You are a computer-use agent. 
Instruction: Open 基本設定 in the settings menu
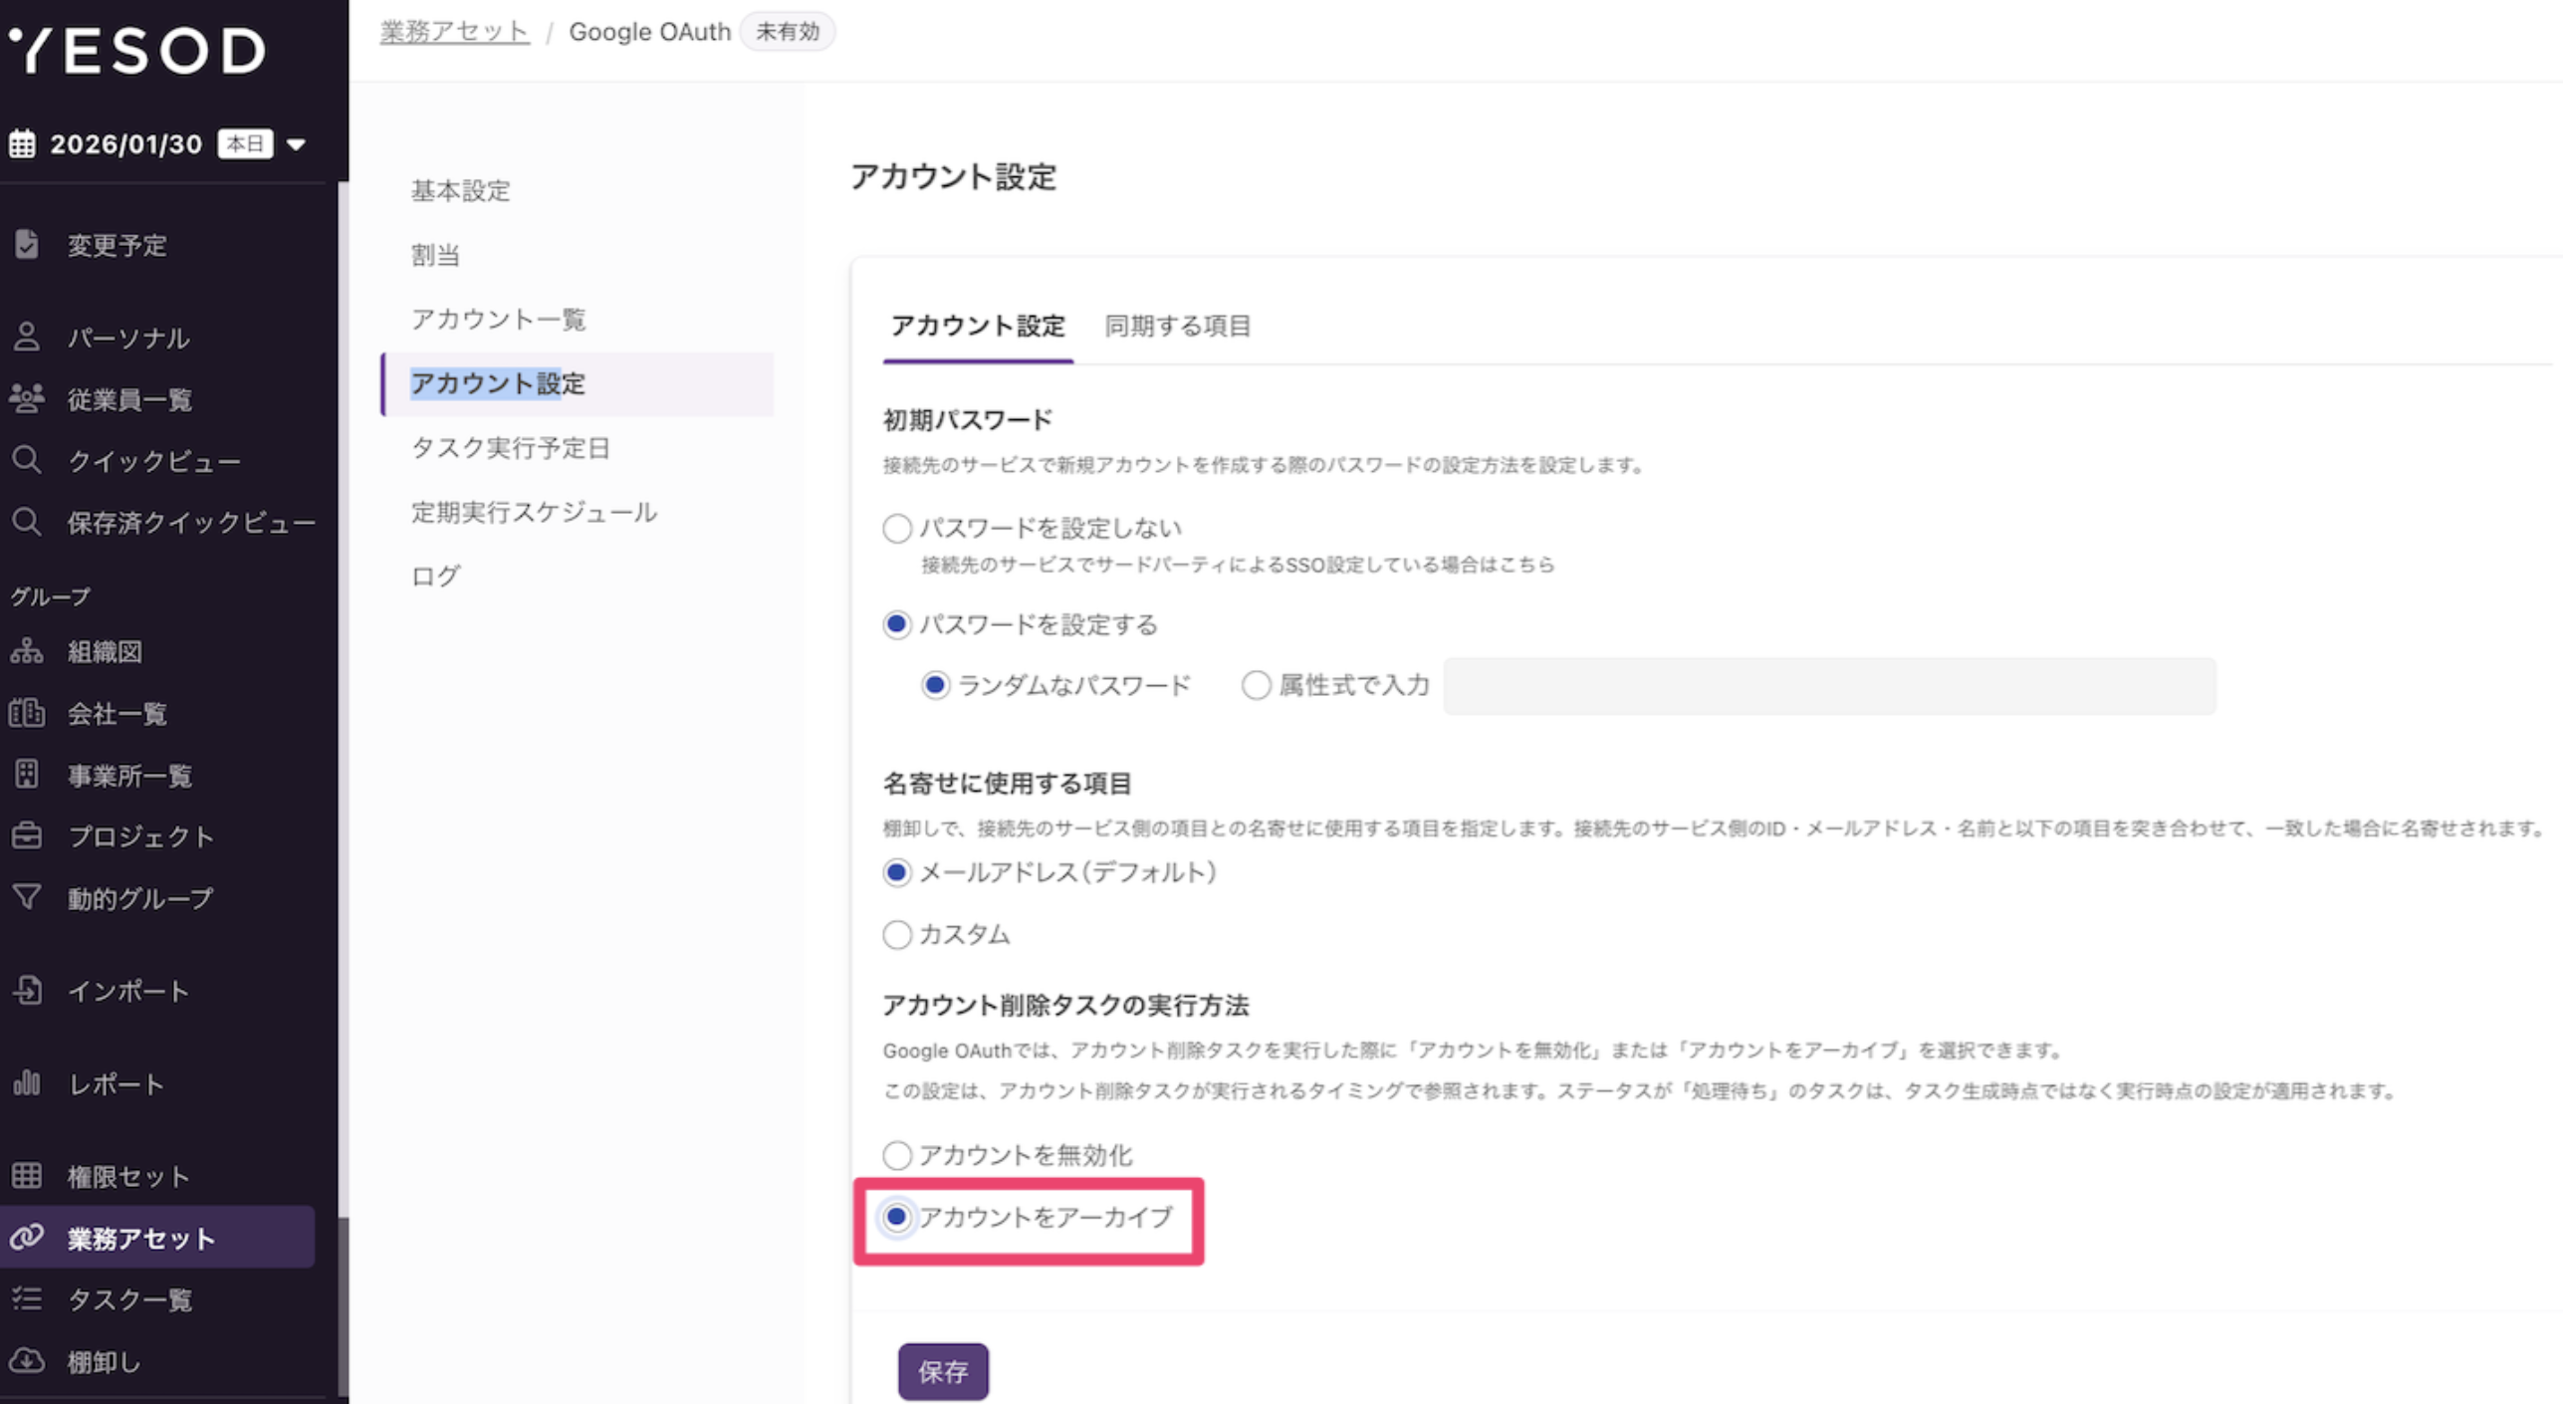point(460,190)
